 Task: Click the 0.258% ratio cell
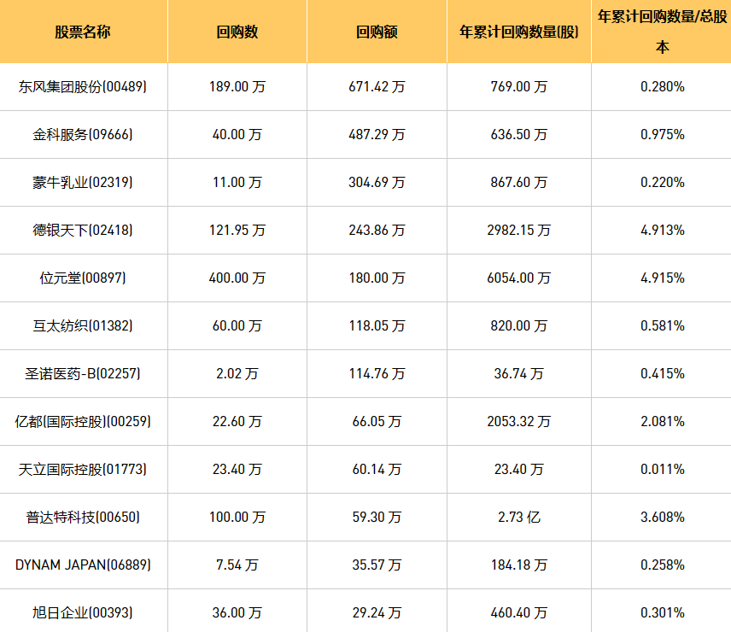tap(662, 565)
